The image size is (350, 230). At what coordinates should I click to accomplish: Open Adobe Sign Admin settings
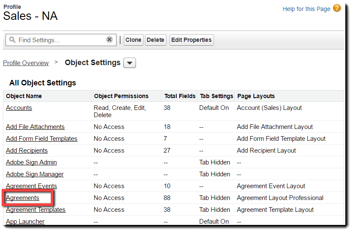coord(31,162)
